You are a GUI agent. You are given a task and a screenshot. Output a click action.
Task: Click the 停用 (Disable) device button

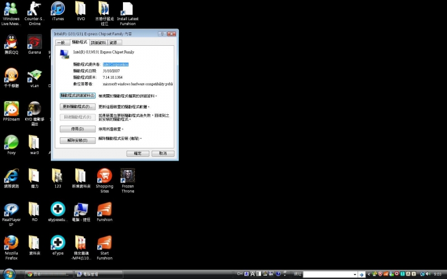78,129
